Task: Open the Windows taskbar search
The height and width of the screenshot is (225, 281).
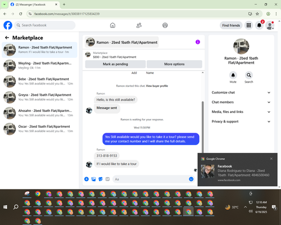Action: coord(16,207)
